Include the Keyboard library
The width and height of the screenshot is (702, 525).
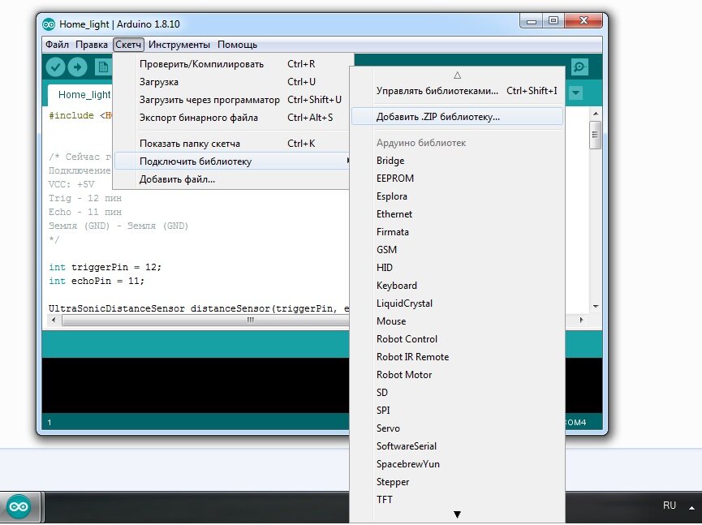457,286
